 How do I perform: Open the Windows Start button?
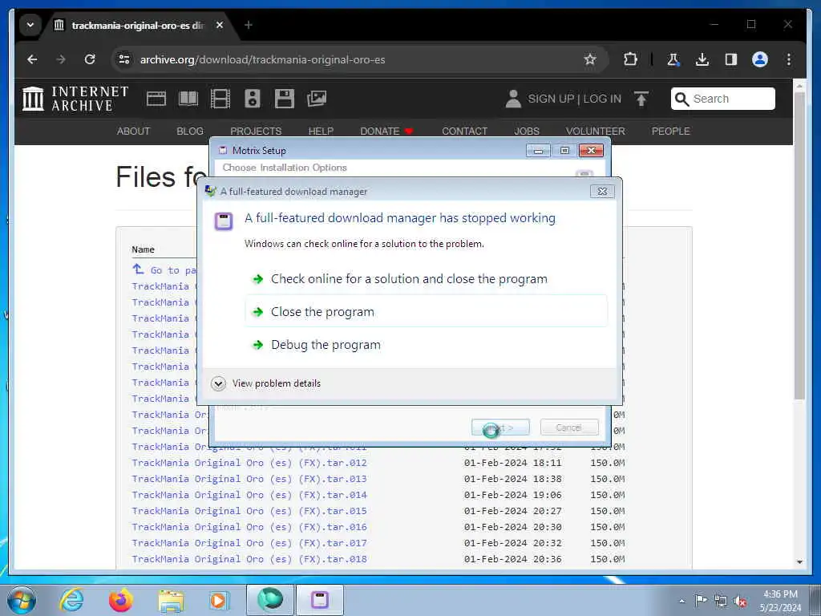22,600
